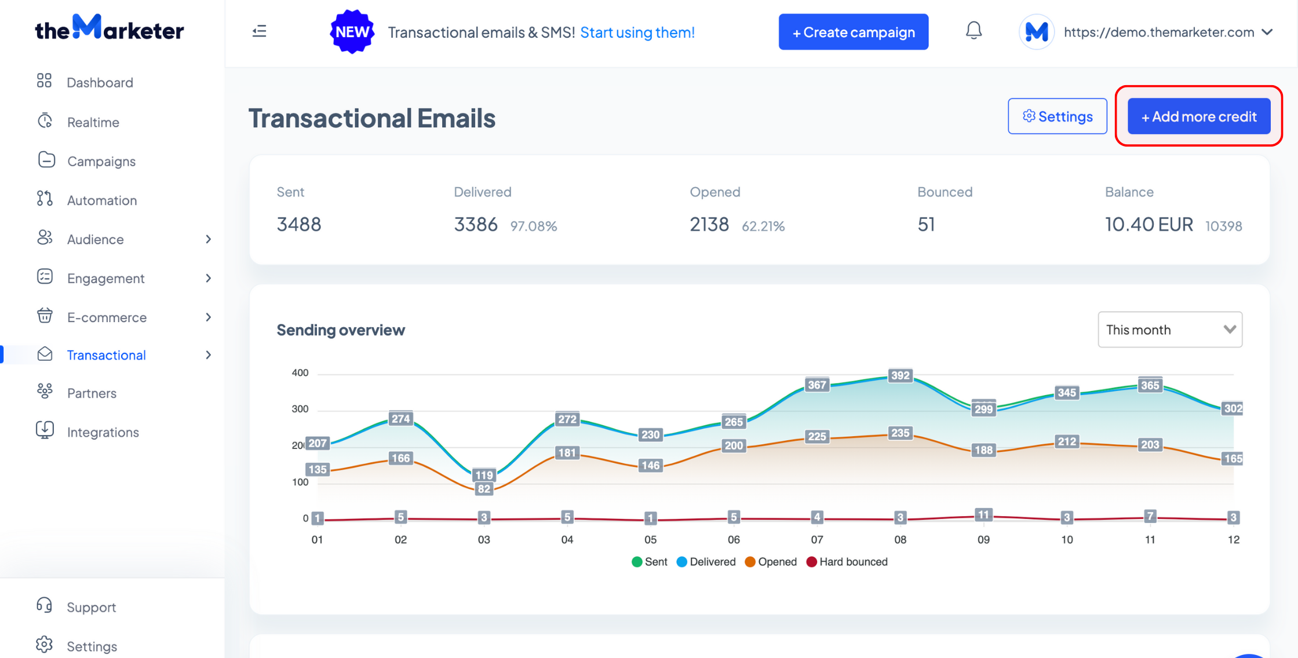The height and width of the screenshot is (658, 1298).
Task: Toggle Sent series in chart legend
Action: point(650,562)
